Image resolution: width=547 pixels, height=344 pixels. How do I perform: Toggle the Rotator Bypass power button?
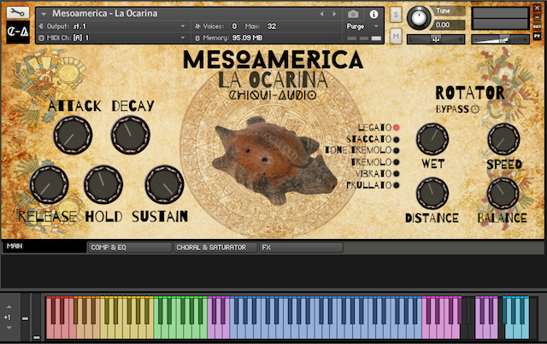[x=475, y=109]
